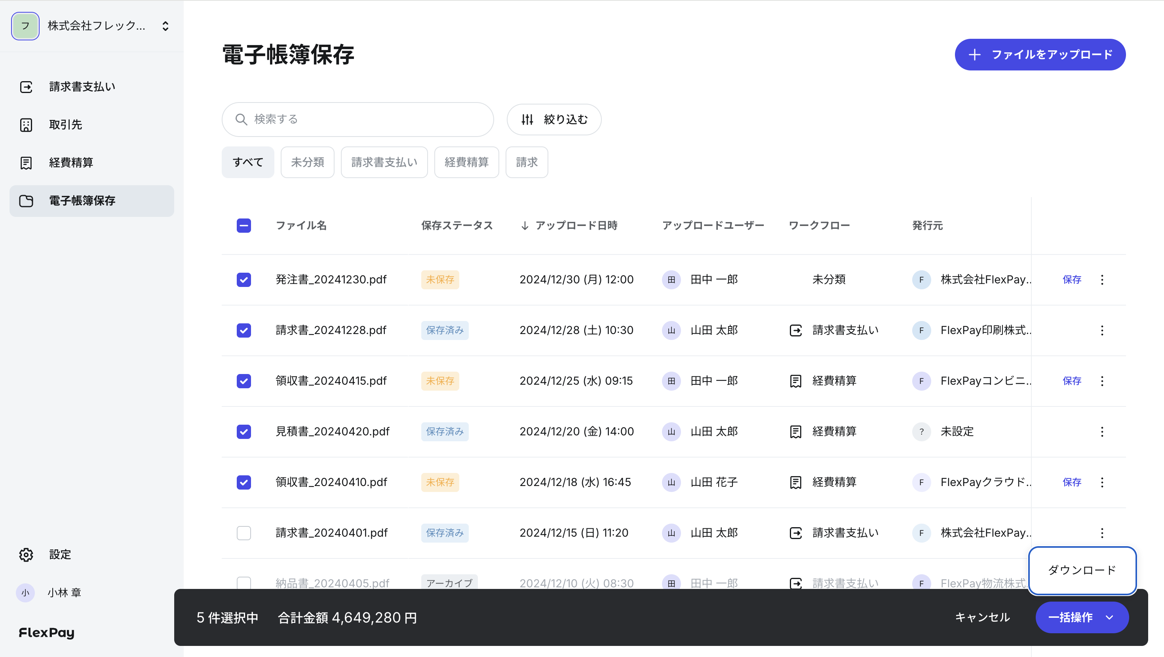
Task: Open the 絞り込む filter panel
Action: [554, 119]
